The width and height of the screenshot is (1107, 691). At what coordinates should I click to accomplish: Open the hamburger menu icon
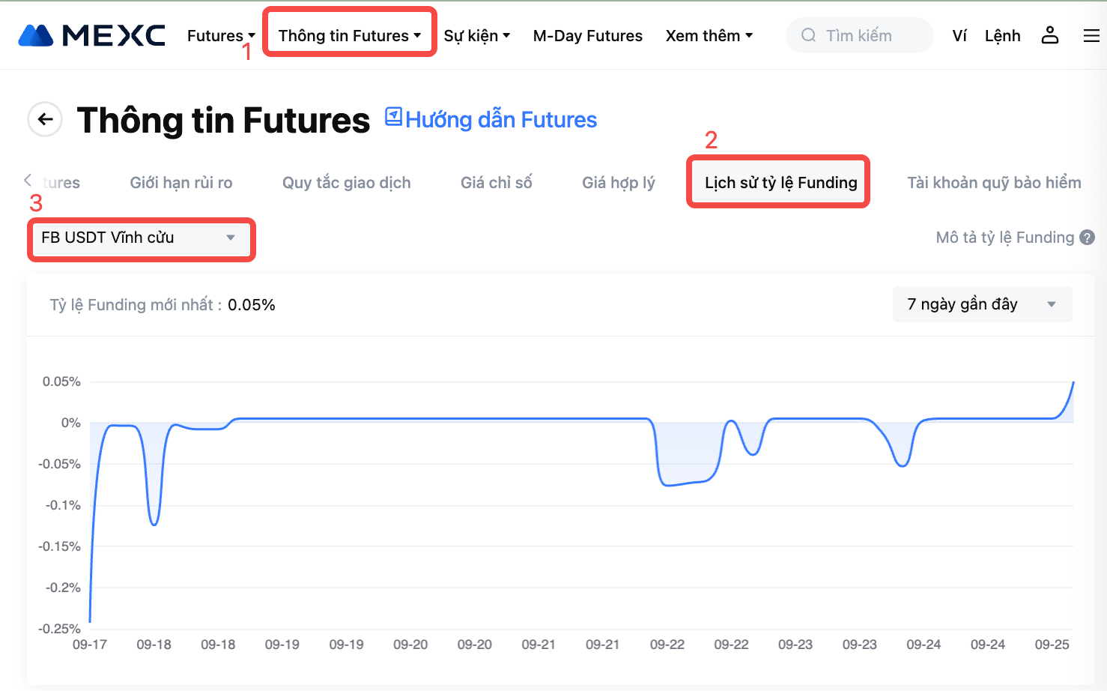1091,35
